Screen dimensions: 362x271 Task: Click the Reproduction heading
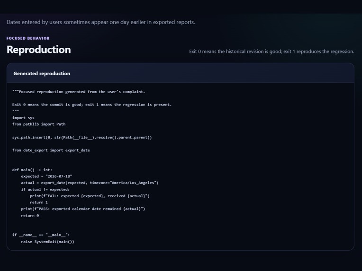click(38, 50)
